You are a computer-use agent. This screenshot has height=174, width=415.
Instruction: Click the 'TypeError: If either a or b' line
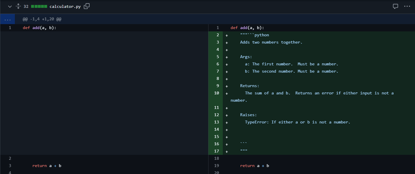click(298, 122)
